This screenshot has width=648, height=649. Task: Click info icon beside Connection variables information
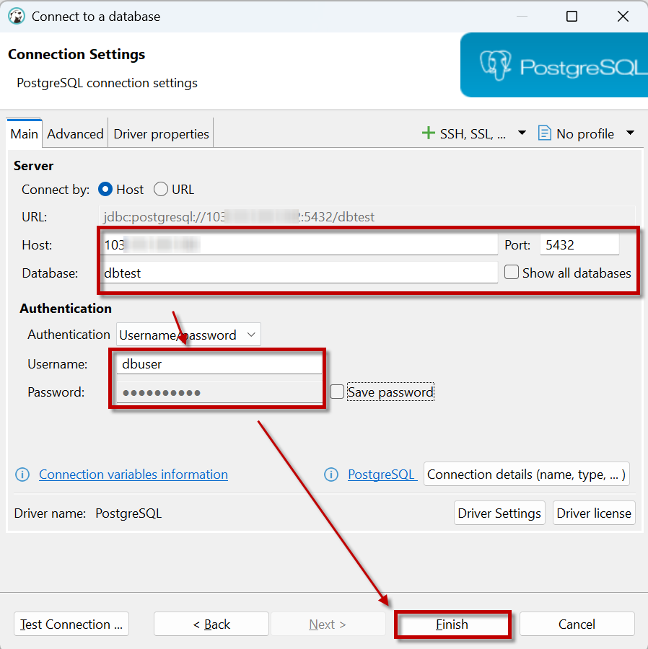point(23,474)
